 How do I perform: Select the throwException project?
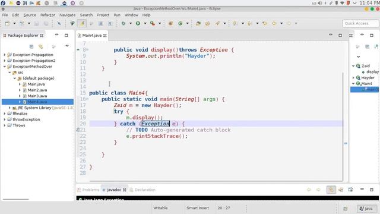click(x=26, y=119)
